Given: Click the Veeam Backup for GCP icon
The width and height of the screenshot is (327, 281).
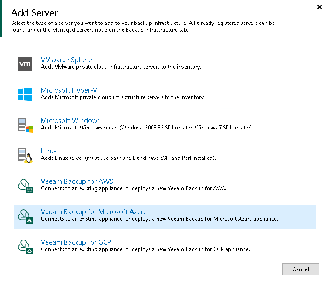Looking at the screenshot, I should 25,247.
